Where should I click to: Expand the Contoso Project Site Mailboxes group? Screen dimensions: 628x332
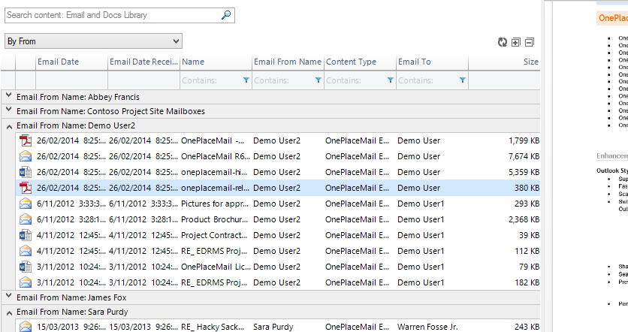click(x=8, y=111)
